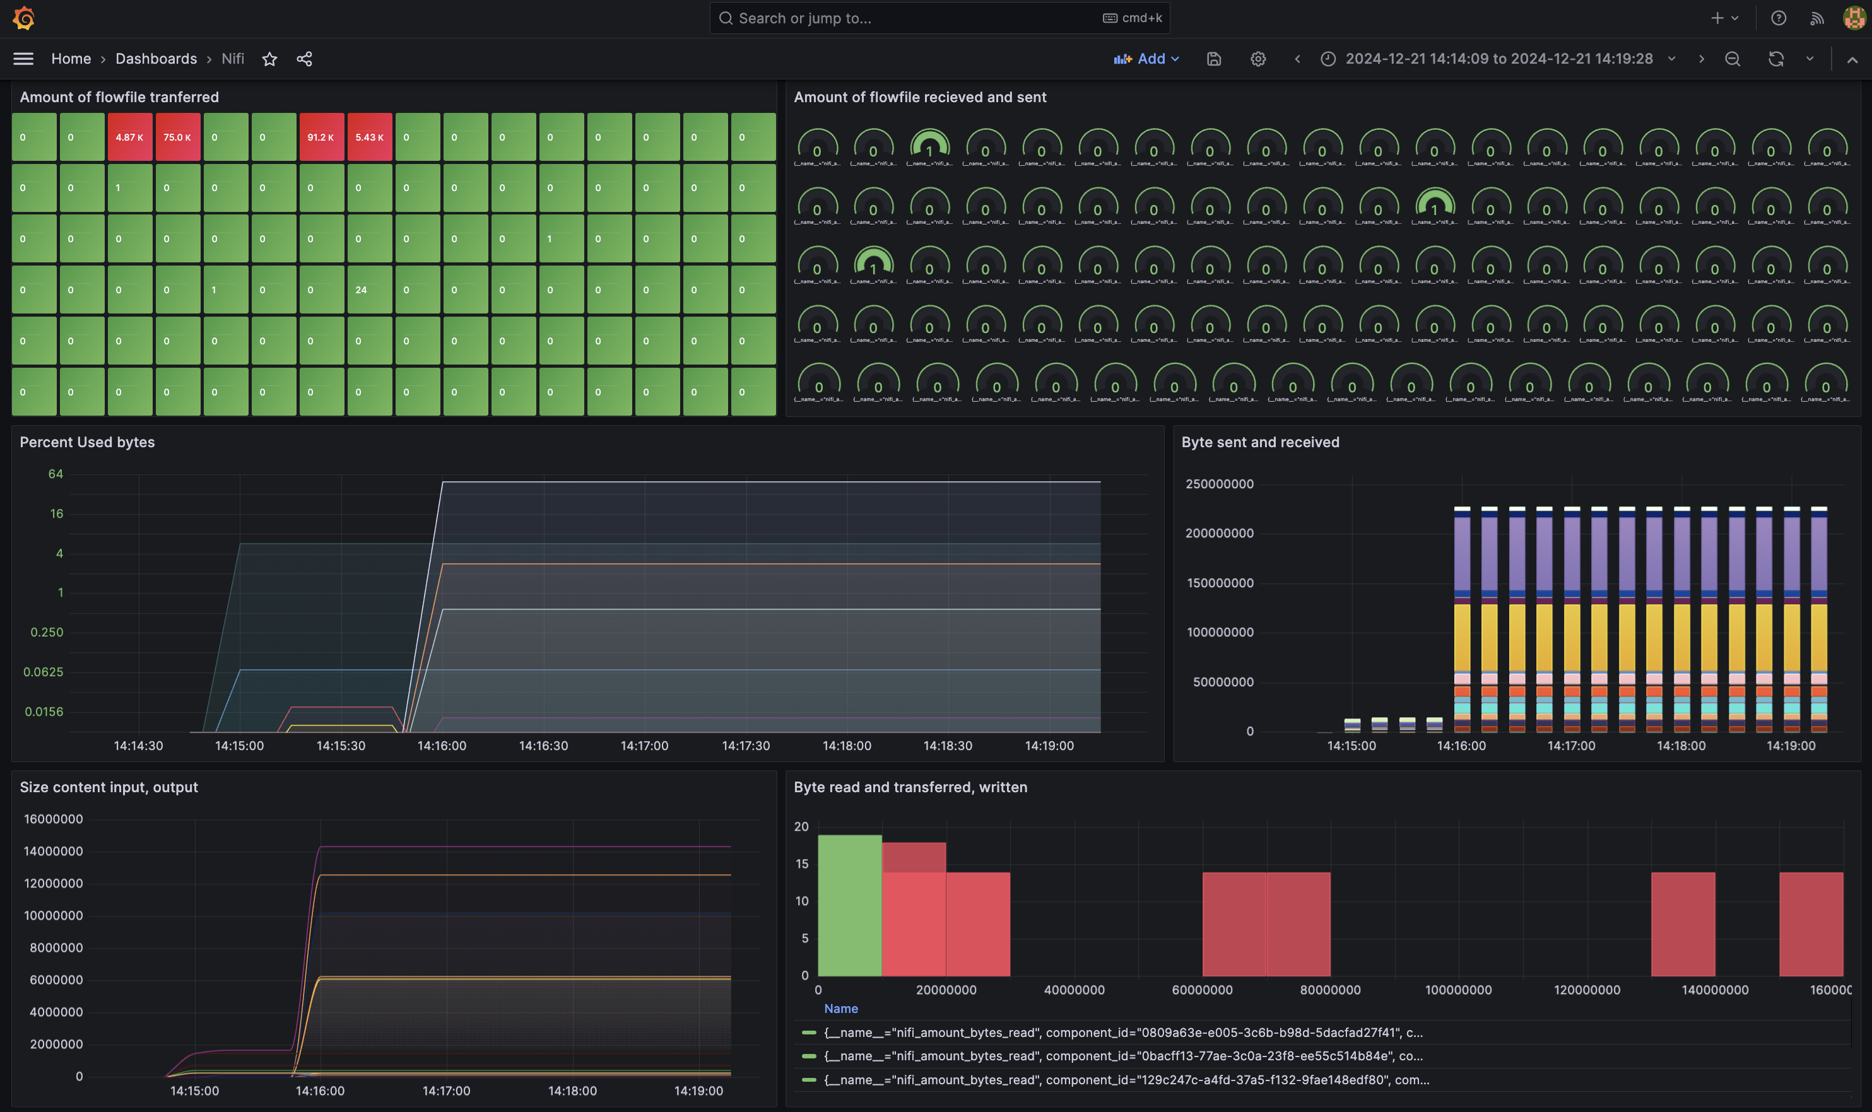Open the time range picker dropdown
This screenshot has height=1112, width=1872.
(x=1499, y=59)
